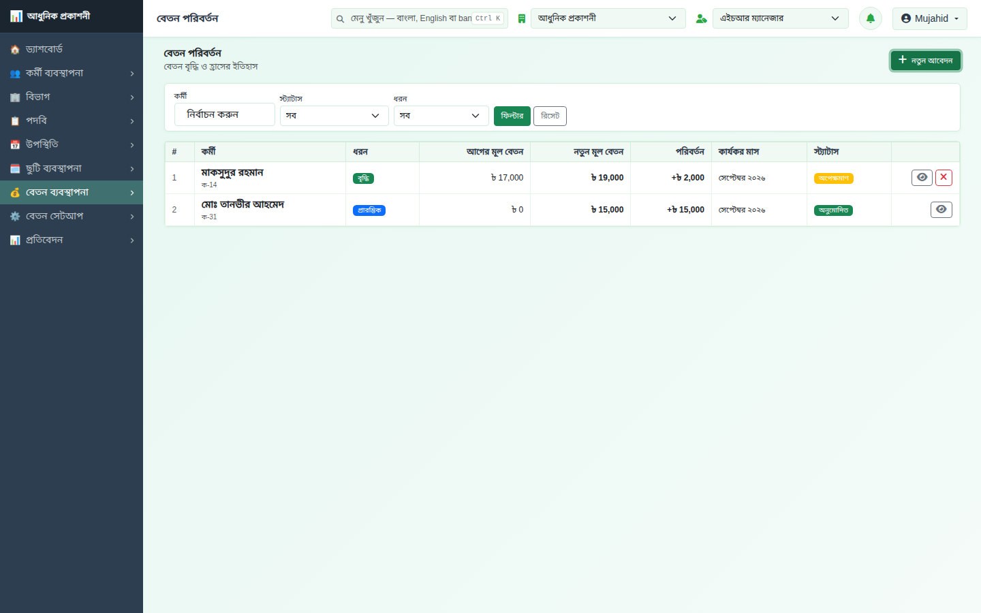This screenshot has height=613, width=981.
Task: Click the ছুটি ব্যবস্থাপনা calendar icon
Action: [x=15, y=169]
